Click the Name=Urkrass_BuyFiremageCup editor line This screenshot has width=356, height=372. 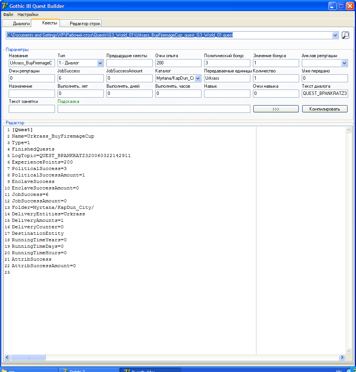53,136
